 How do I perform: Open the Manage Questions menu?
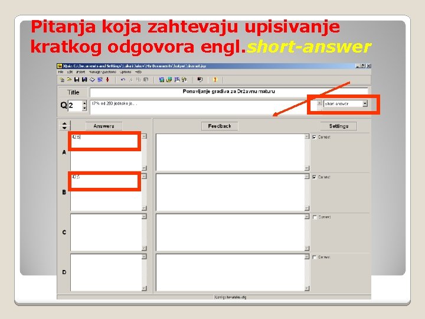tap(103, 72)
